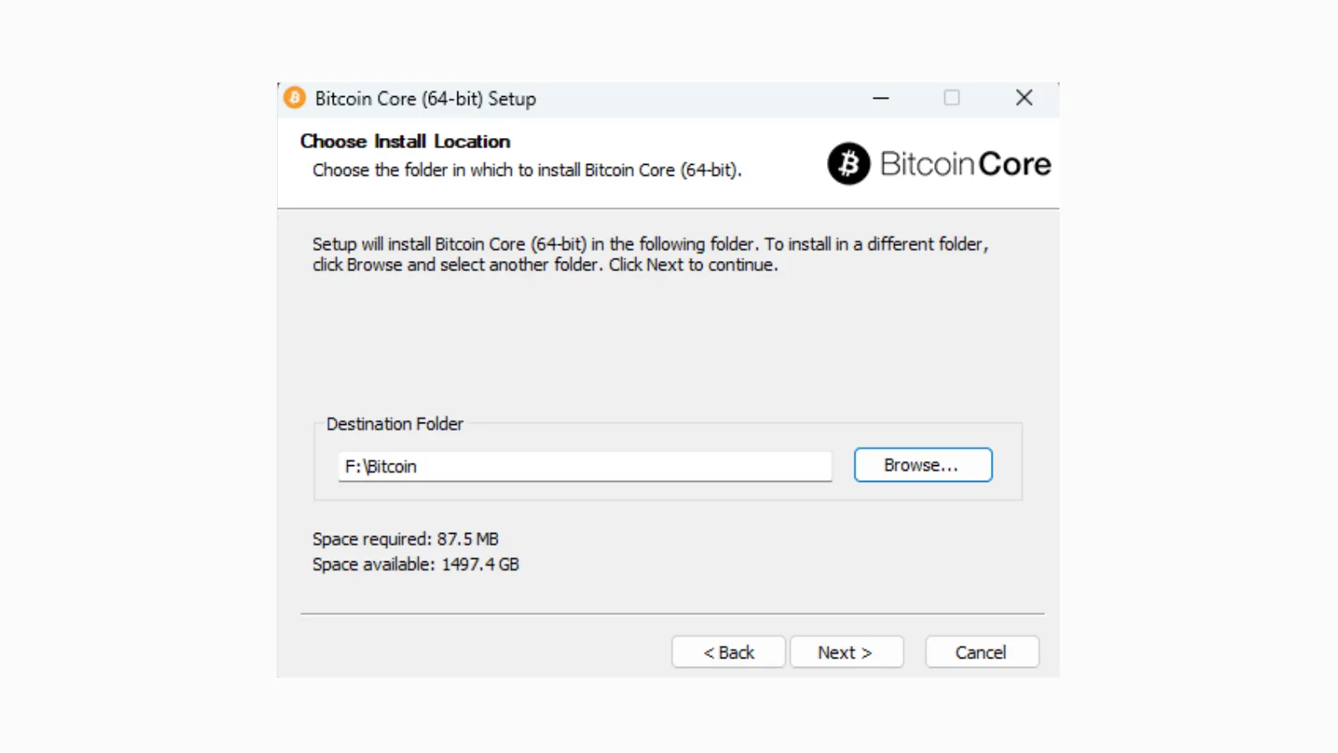The image size is (1338, 753).
Task: Click the horizontal separator above navigation buttons
Action: [x=672, y=613]
